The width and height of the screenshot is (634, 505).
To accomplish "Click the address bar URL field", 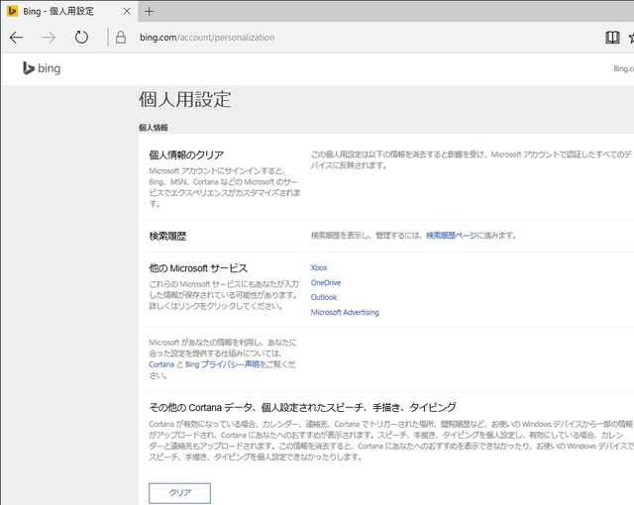I will tap(207, 38).
